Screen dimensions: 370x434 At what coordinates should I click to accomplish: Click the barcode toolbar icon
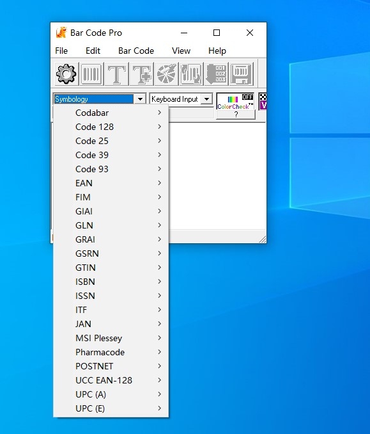click(x=91, y=74)
